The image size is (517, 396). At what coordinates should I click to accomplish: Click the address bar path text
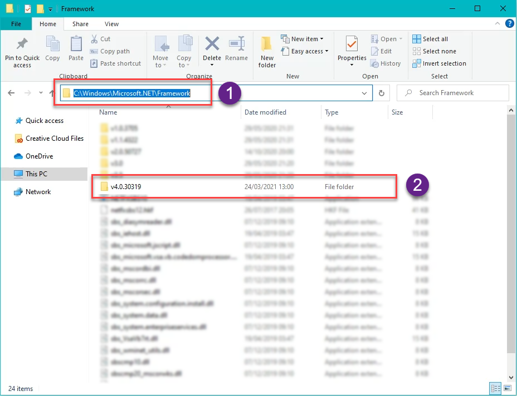[x=132, y=93]
